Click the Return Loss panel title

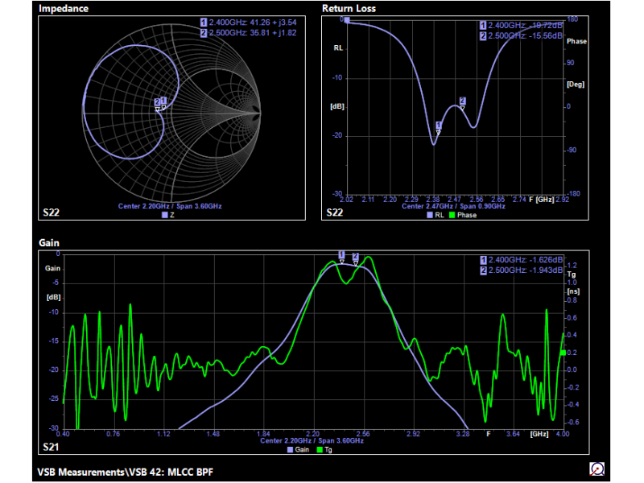pyautogui.click(x=349, y=9)
